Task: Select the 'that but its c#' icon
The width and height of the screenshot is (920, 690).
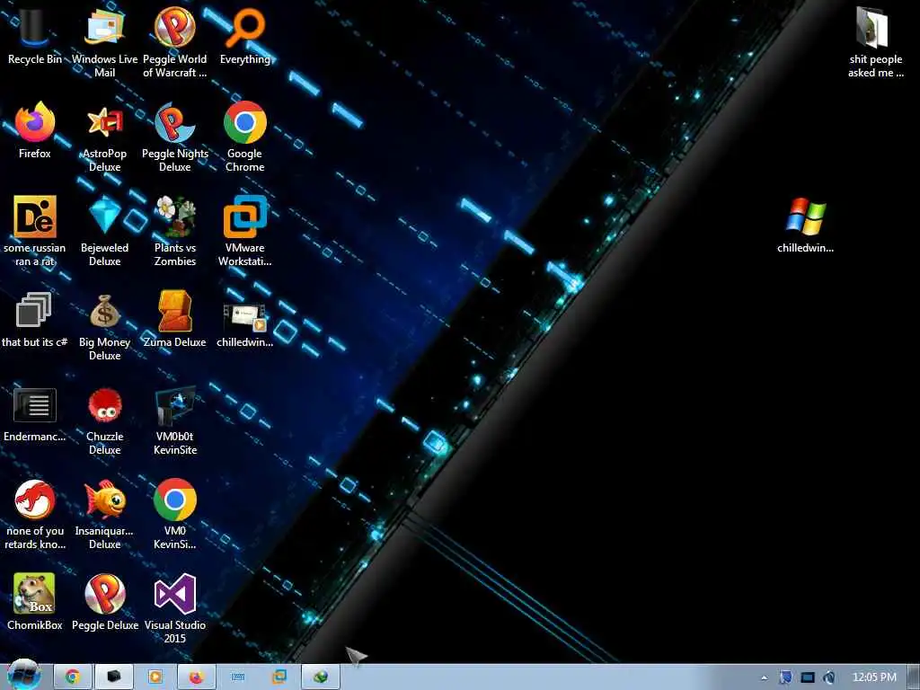Action: coord(35,320)
